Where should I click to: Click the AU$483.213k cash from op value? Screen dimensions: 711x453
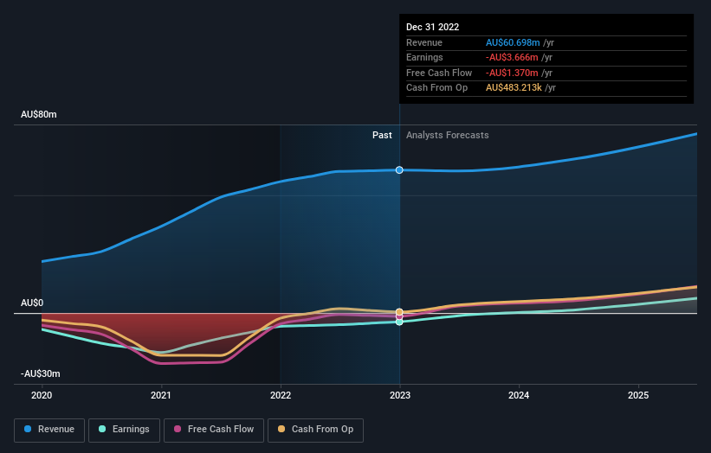point(514,88)
